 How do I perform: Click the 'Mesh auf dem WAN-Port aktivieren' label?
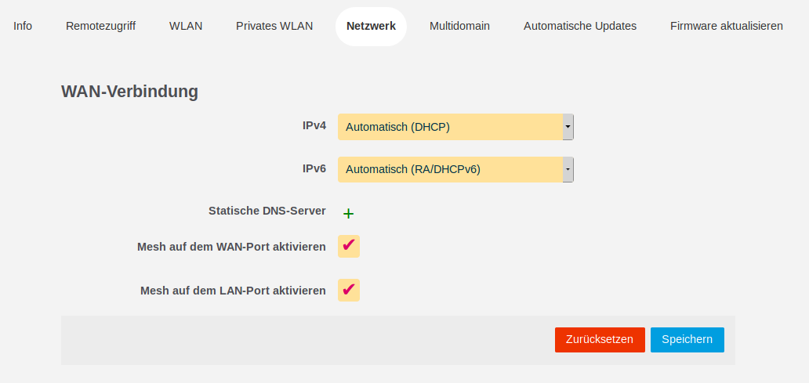(x=231, y=247)
